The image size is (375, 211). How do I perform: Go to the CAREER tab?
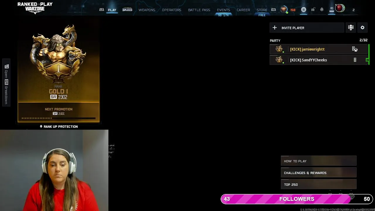point(243,10)
